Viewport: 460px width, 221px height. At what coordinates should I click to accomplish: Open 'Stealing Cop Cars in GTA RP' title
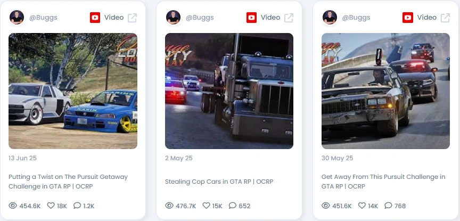[x=219, y=182]
